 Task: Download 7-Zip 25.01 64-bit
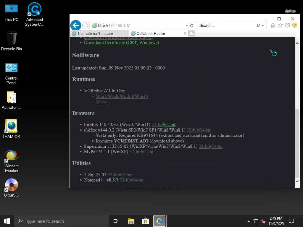(x=125, y=174)
